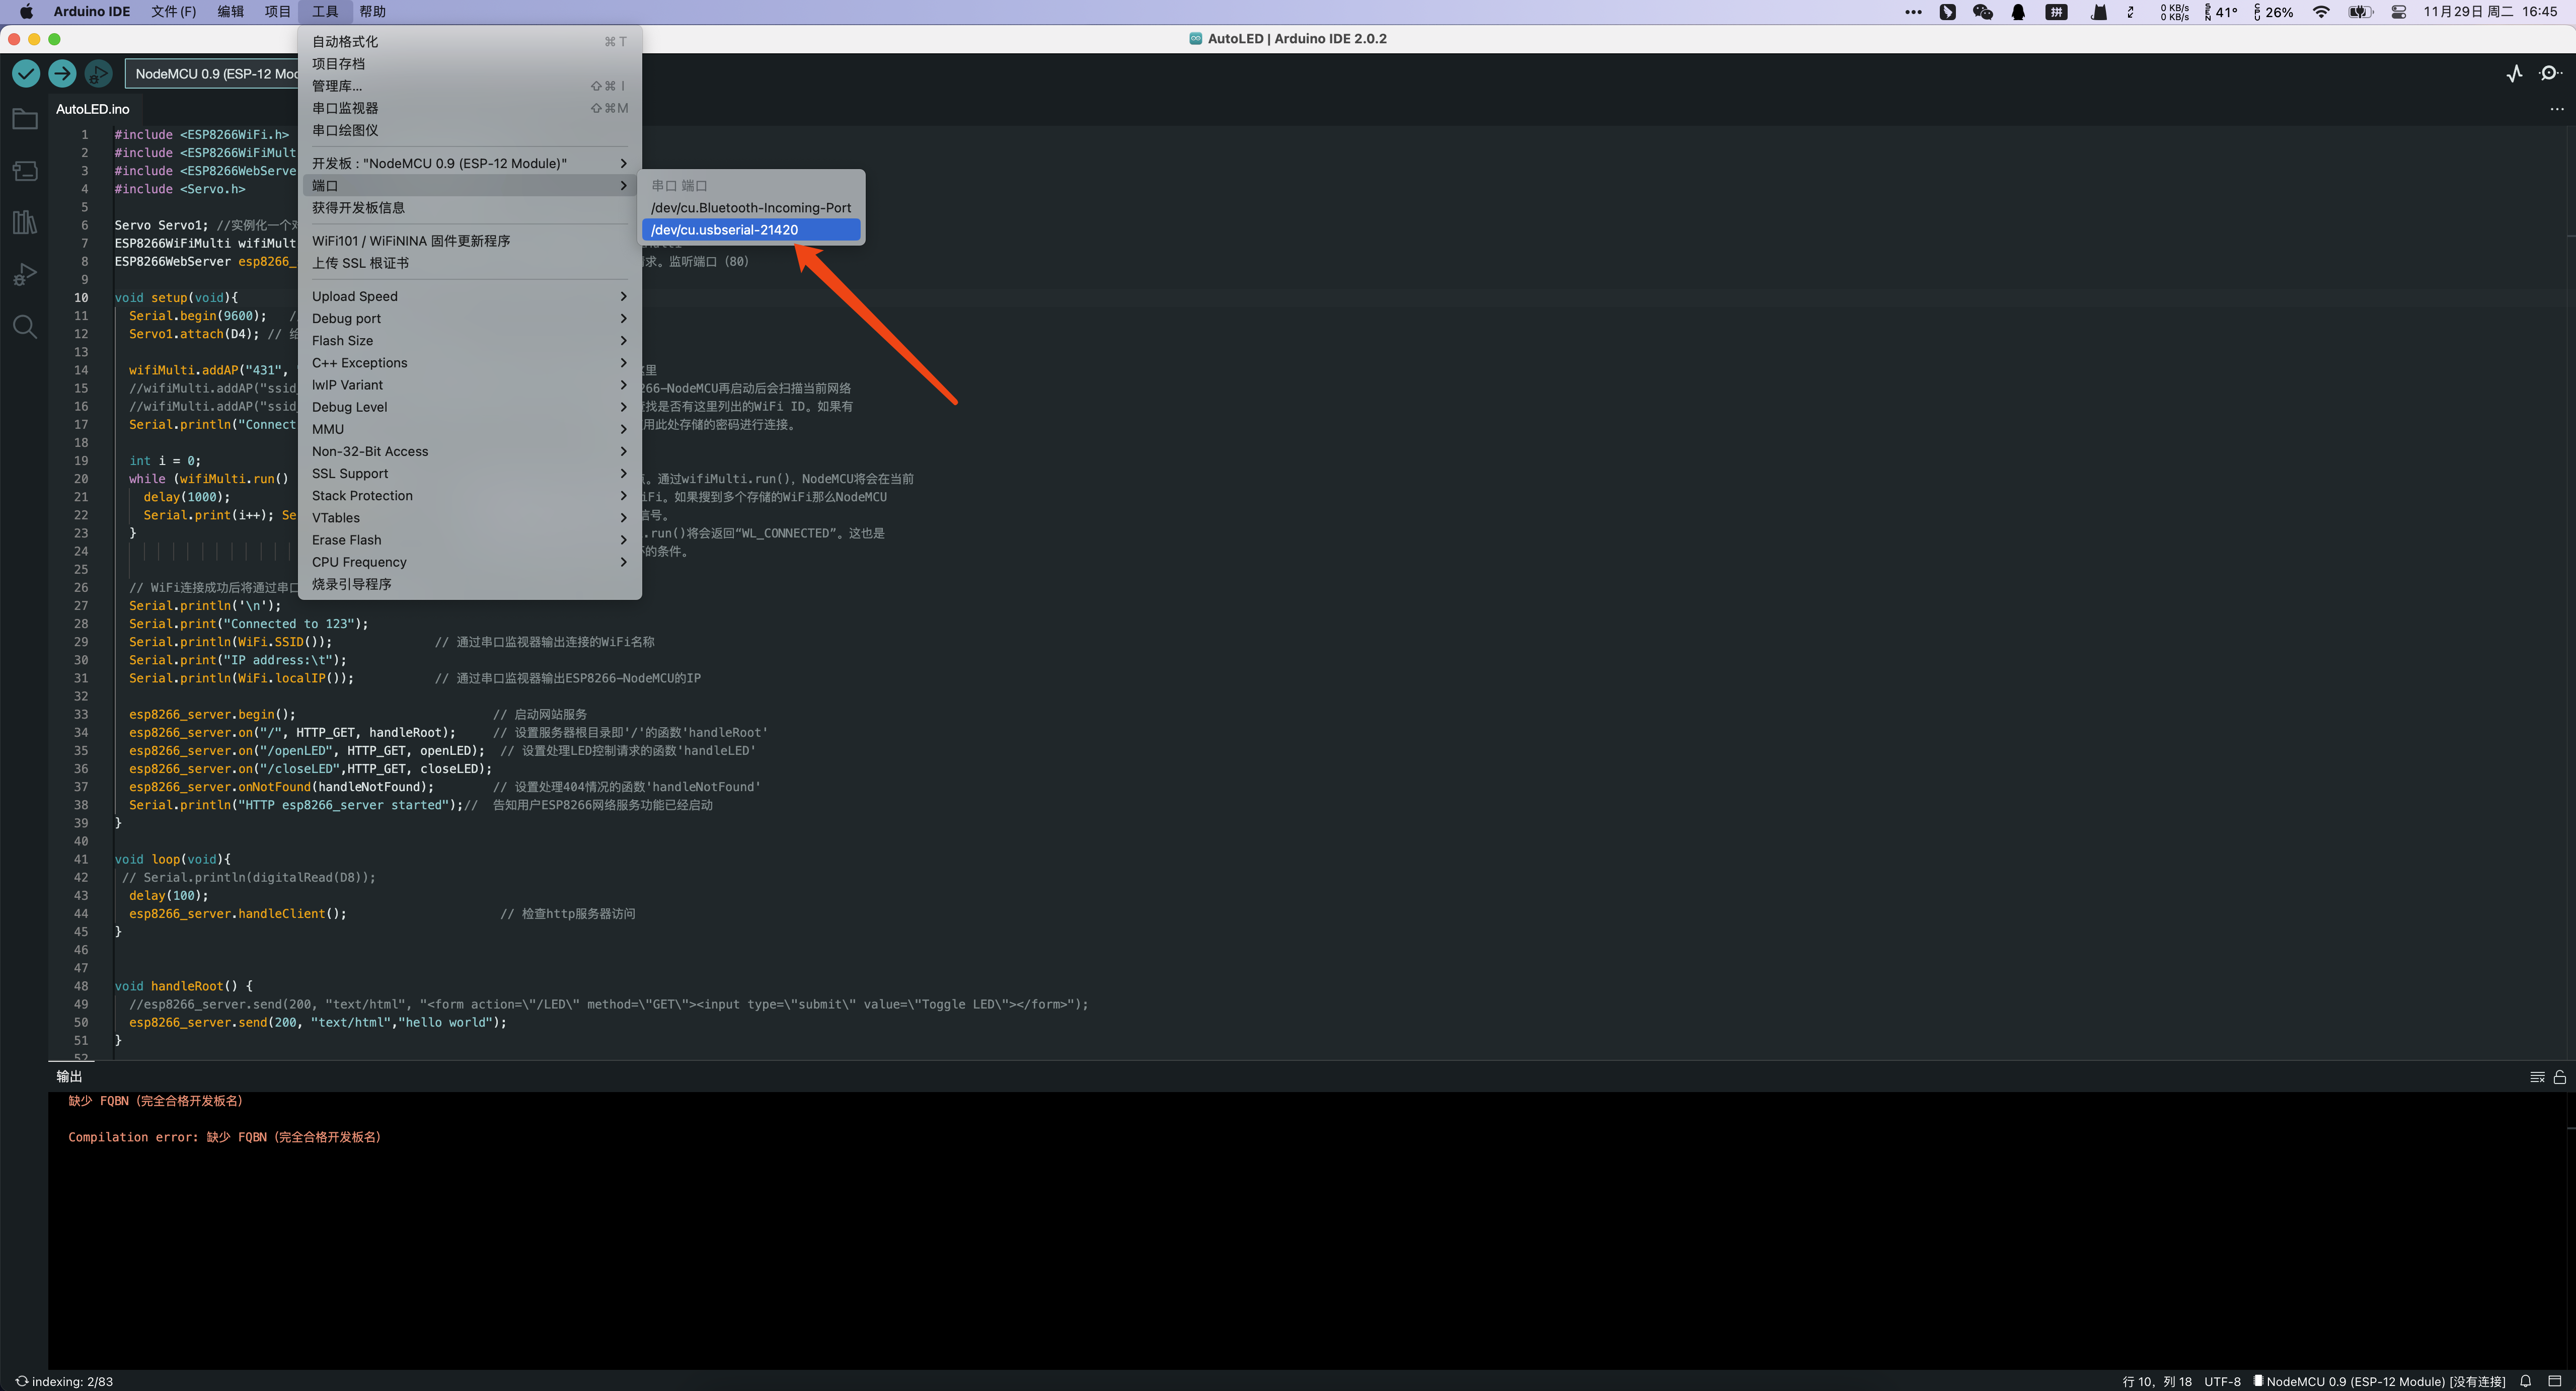Click the notifications bell in status bar
This screenshot has height=1391, width=2576.
(2525, 1381)
